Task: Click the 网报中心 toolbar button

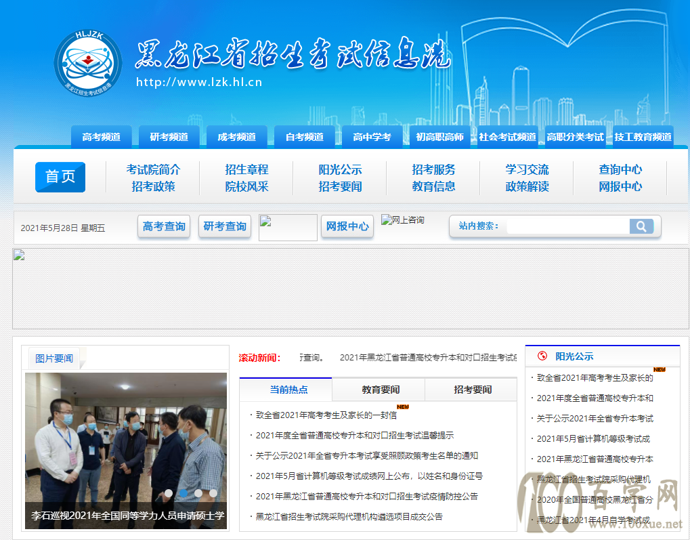Action: (347, 226)
